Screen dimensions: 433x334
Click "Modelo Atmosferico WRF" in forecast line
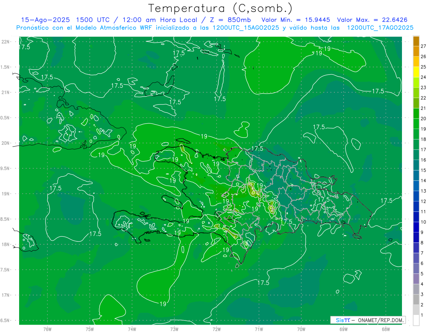coord(127,28)
